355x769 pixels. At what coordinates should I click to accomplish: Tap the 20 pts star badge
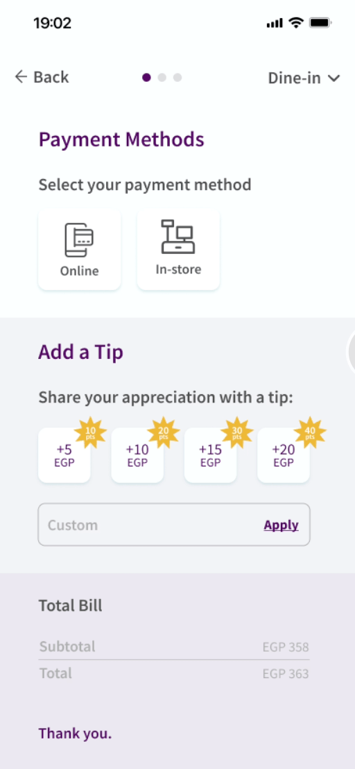pyautogui.click(x=164, y=432)
